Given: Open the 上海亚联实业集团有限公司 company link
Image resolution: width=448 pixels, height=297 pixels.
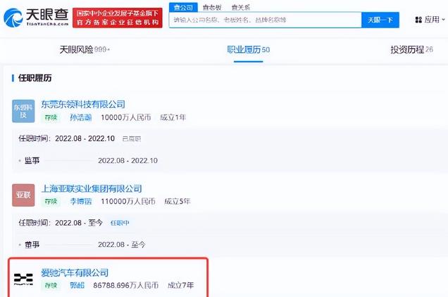Looking at the screenshot, I should (x=92, y=188).
